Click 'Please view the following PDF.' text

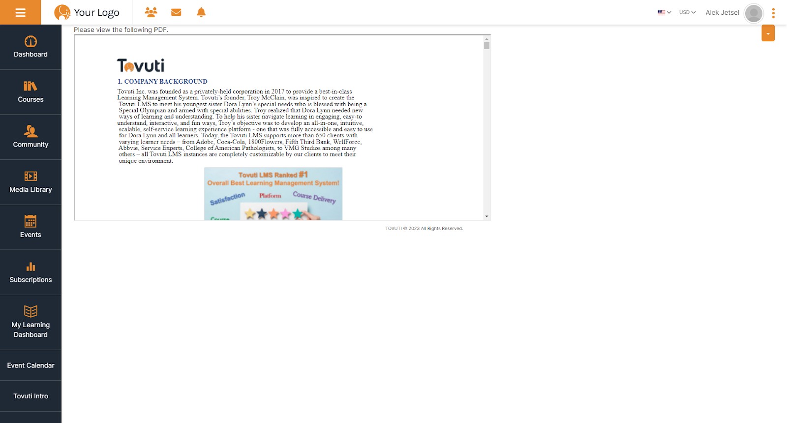click(x=121, y=30)
